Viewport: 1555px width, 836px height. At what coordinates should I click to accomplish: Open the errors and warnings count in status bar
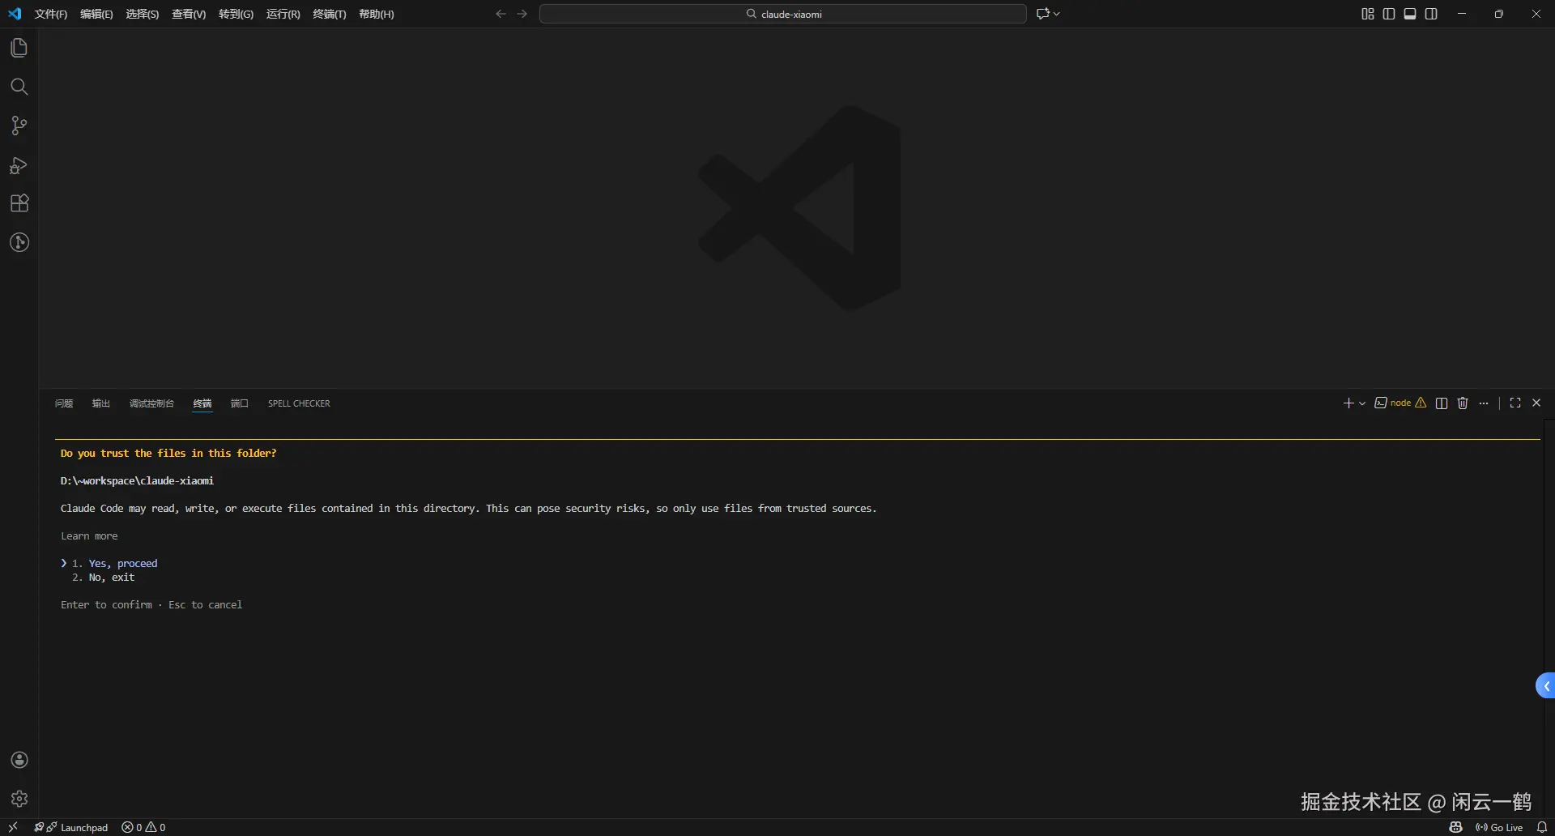coord(143,827)
